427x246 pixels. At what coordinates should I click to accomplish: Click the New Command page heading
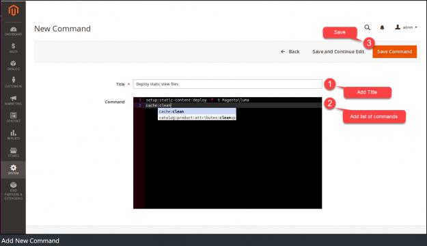(62, 29)
